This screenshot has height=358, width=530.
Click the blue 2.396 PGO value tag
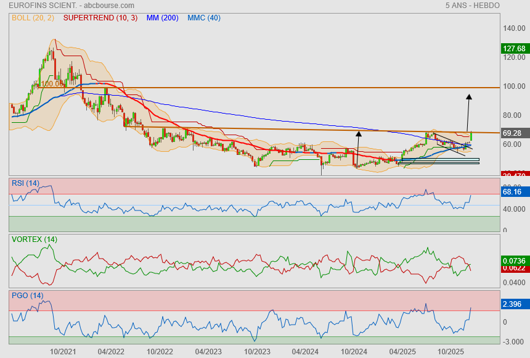pyautogui.click(x=513, y=304)
